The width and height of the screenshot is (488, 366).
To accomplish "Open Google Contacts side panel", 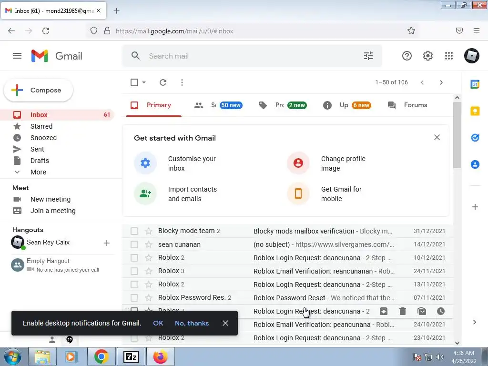I will pyautogui.click(x=475, y=164).
